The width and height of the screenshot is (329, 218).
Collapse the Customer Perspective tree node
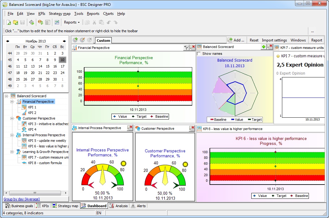coord(12,119)
